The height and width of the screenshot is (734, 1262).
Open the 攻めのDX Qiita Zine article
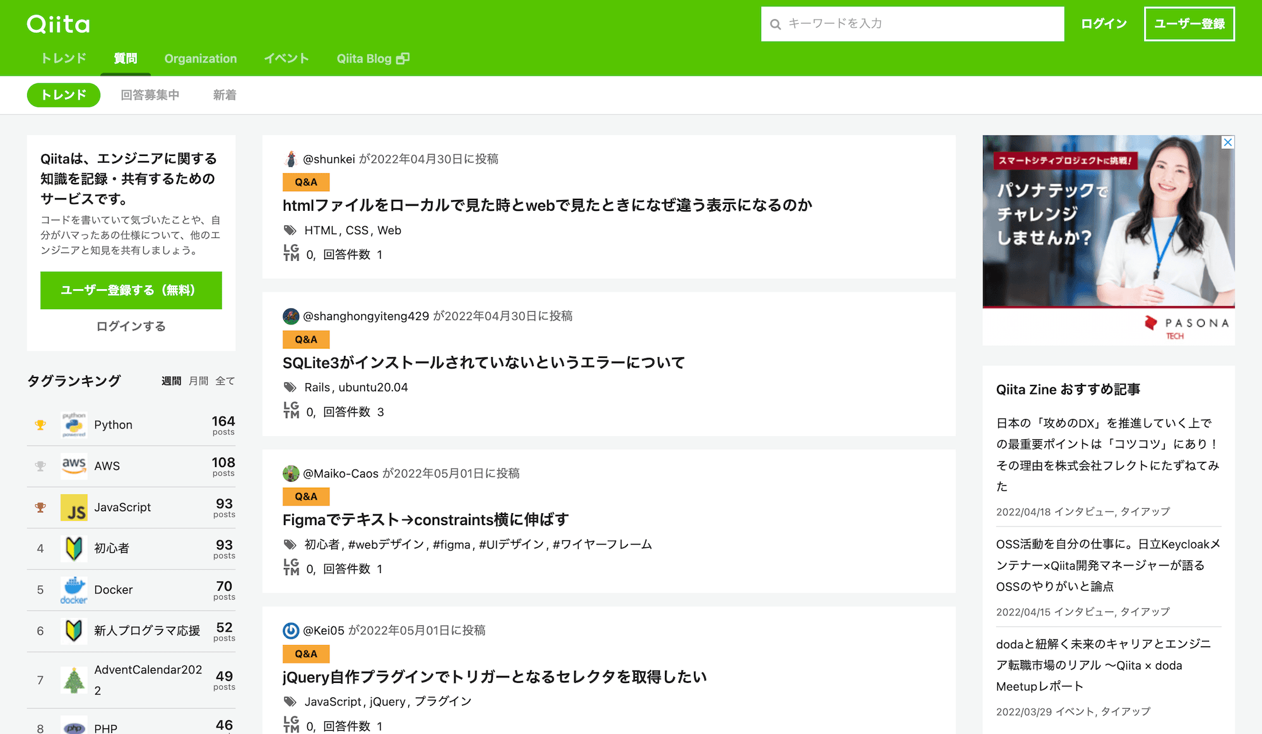coord(1107,455)
